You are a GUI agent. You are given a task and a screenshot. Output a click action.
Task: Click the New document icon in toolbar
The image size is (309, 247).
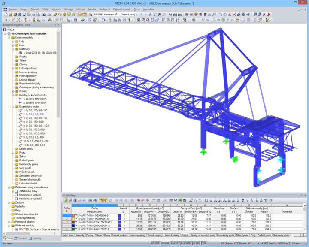[x=6, y=15]
